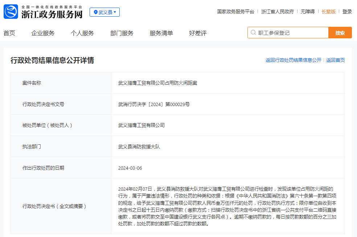Select the 武消行罚决字〔2024〕第000029号 value
Screen dimensions: 357x237
(154, 104)
